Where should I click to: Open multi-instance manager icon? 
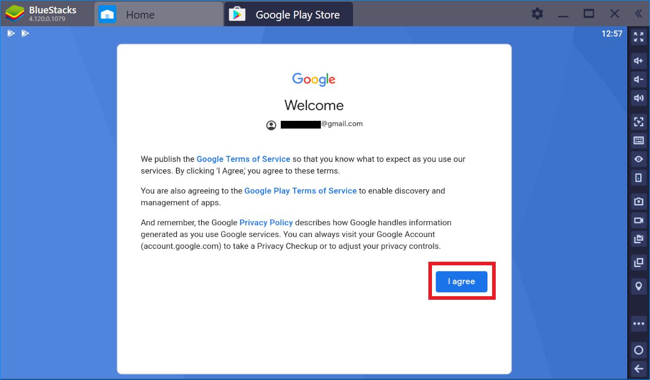click(x=639, y=262)
